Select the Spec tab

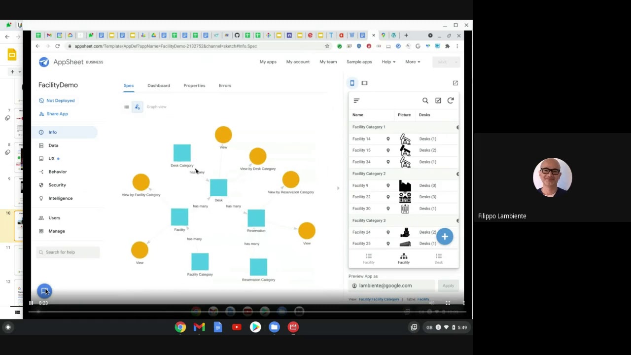coord(129,86)
